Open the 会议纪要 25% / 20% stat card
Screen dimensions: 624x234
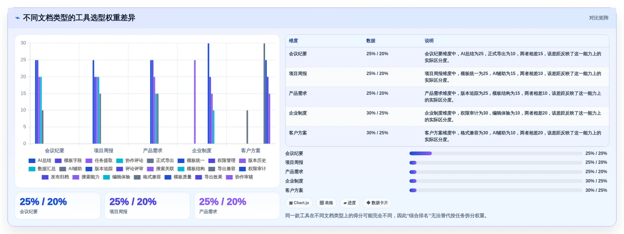point(58,206)
